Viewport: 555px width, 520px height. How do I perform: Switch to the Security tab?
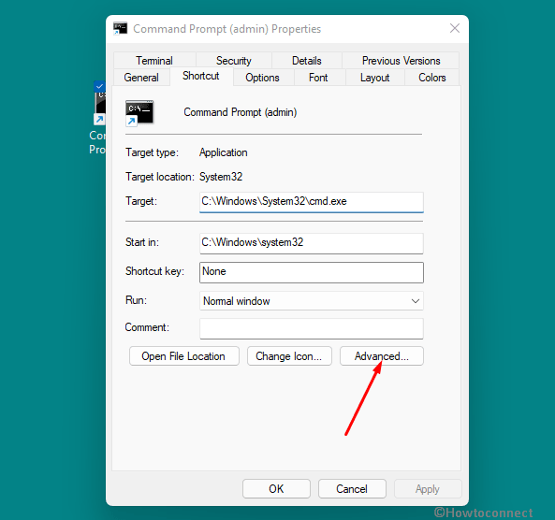tap(234, 61)
